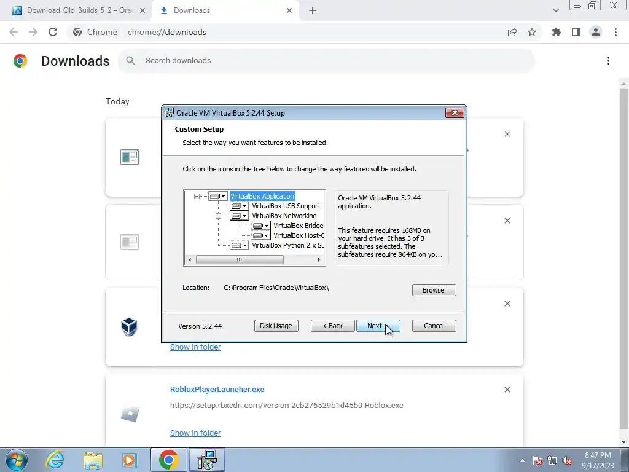The image size is (629, 472).
Task: Open VirtualBox Bridged feature dropdown
Action: coord(261,226)
